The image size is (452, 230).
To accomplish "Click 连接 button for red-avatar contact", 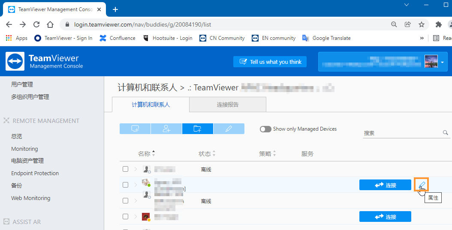I will coord(385,216).
